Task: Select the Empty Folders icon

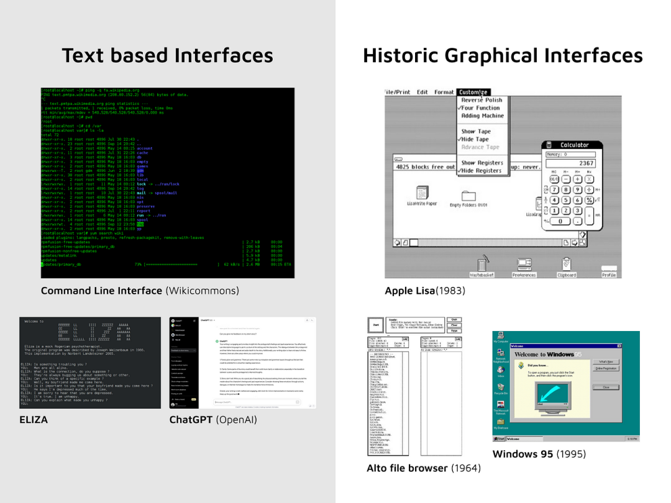Action: (x=468, y=199)
